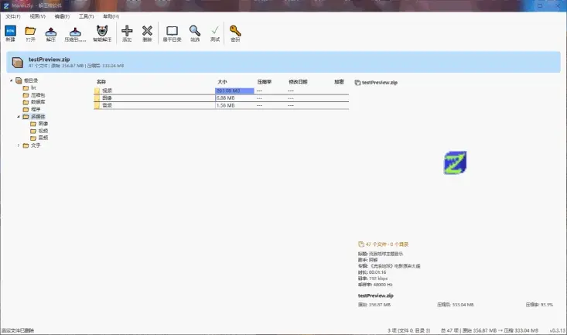Sort list by the size column header
567x335 pixels.
222,82
